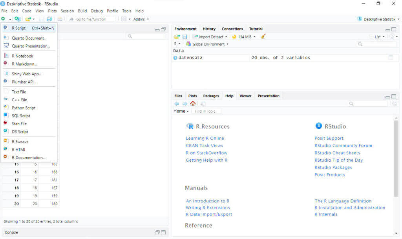Minimize the source data viewer pane

pyautogui.click(x=157, y=30)
